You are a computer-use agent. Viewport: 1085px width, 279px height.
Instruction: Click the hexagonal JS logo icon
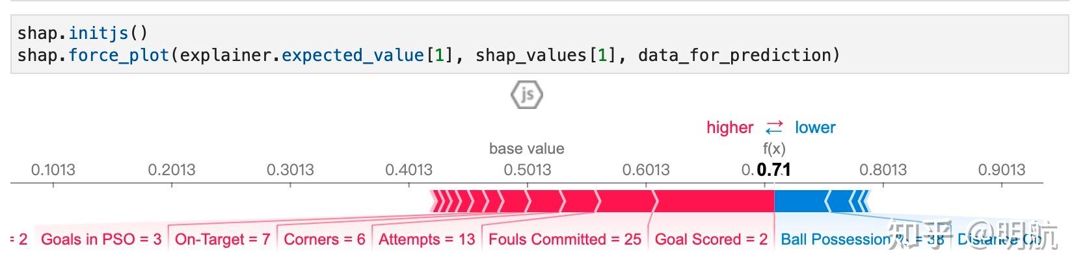[x=526, y=95]
